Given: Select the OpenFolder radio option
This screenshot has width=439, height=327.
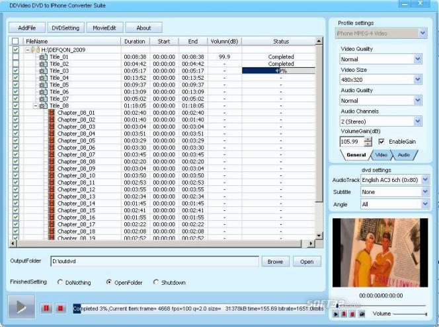Looking at the screenshot, I should pos(109,282).
